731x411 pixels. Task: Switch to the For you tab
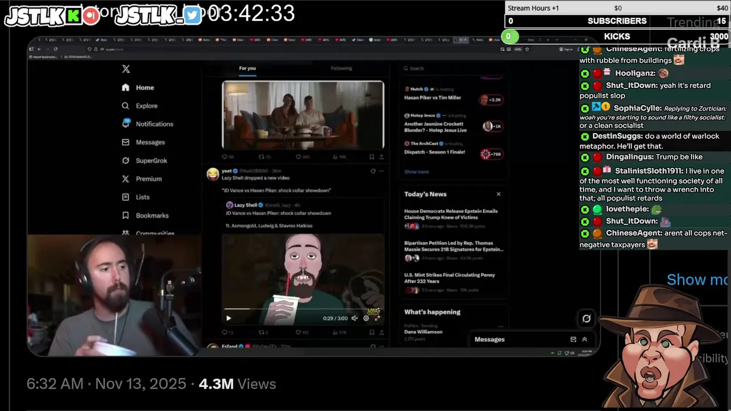click(247, 68)
